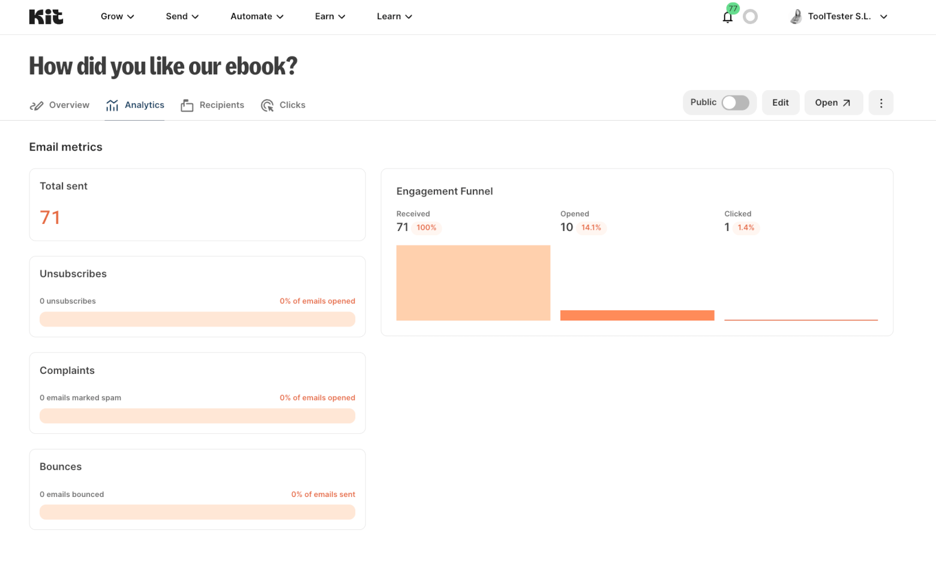Toggle the Public switch

[x=735, y=103]
